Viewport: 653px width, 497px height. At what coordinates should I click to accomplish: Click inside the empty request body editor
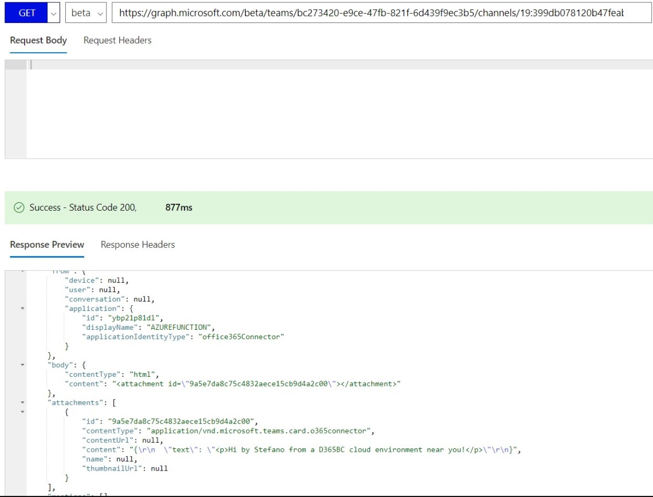point(338,109)
